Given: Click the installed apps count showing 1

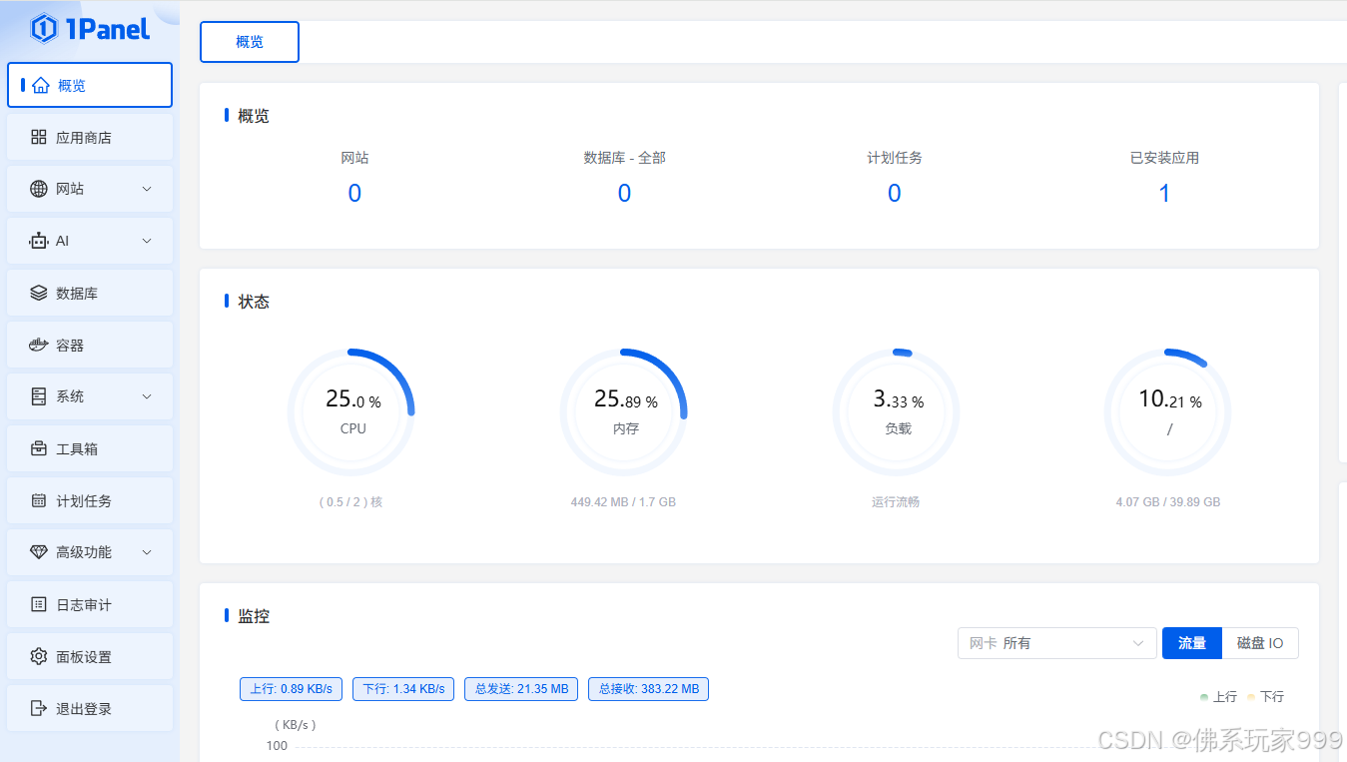Looking at the screenshot, I should click(1164, 192).
